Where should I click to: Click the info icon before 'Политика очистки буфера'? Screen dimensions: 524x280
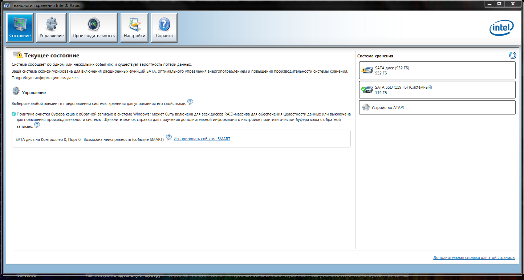[x=14, y=114]
